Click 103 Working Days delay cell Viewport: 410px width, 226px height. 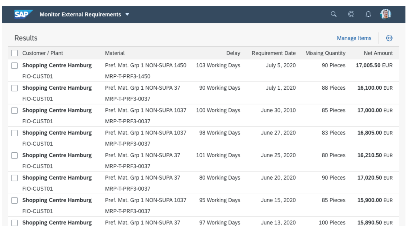pyautogui.click(x=218, y=65)
